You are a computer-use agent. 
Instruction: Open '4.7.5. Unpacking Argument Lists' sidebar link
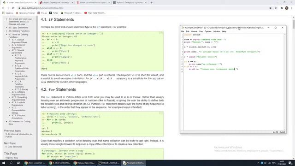click(19, 98)
